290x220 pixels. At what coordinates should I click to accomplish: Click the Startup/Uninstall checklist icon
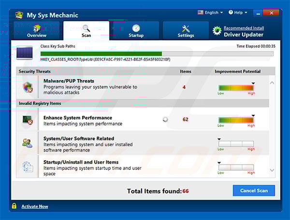(28, 166)
